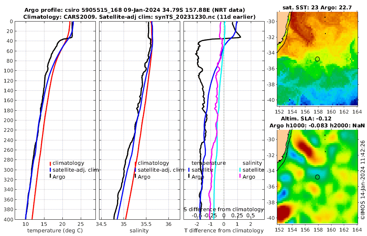367x236 pixels.
Task: Click the magenta salinity Argo swatch in difference legend
Action: point(240,177)
